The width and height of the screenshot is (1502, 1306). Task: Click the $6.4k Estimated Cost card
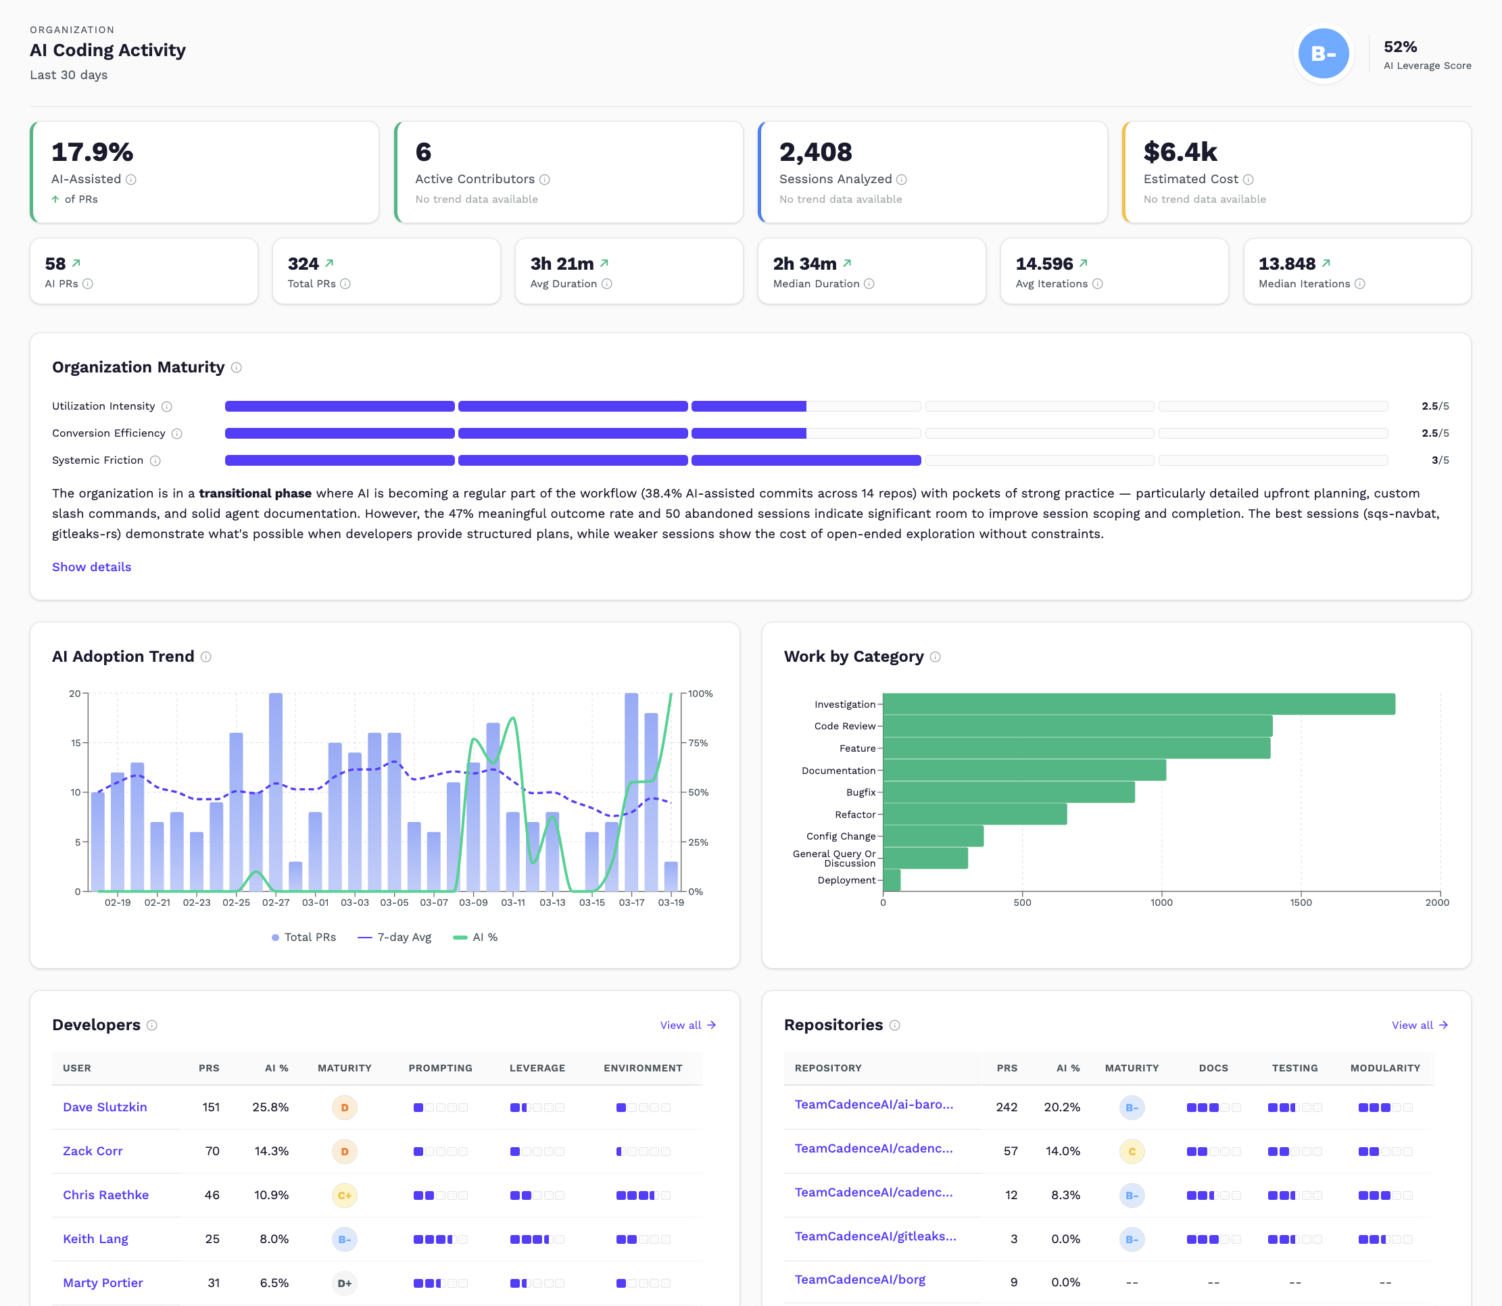point(1297,172)
